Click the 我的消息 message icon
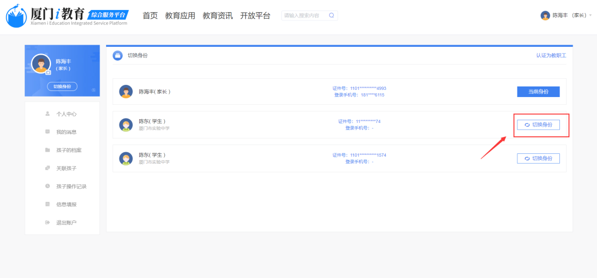Screen dimensions: 597x278 point(48,132)
